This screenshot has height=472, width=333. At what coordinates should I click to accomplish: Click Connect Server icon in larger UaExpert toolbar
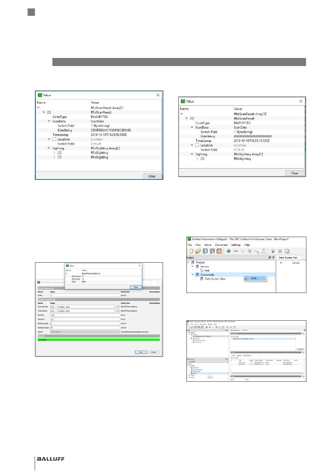click(243, 251)
